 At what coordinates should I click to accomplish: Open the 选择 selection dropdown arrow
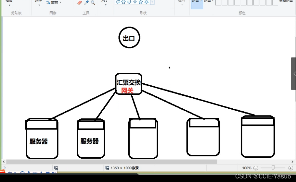pos(39,5)
